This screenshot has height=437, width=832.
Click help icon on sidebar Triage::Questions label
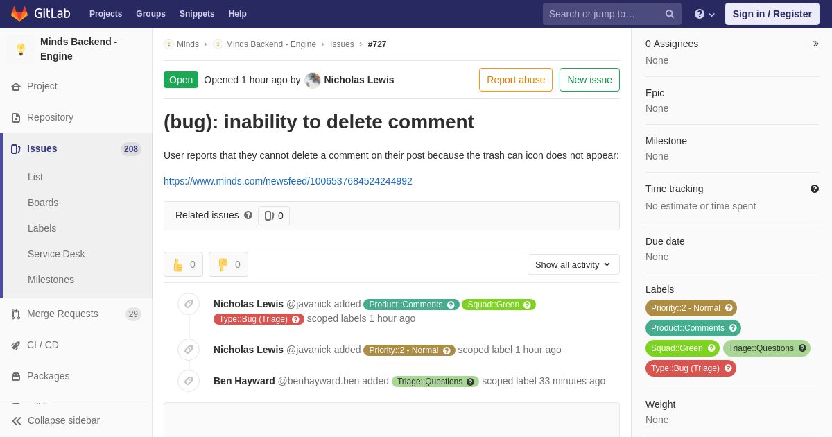tap(802, 348)
